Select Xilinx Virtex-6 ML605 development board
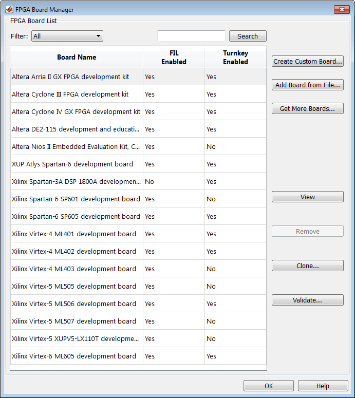The height and width of the screenshot is (398, 355). tap(138, 356)
